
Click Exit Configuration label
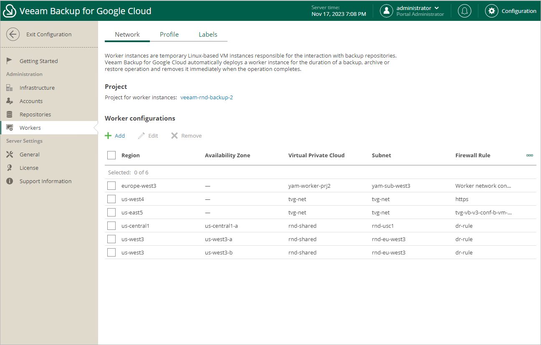(x=49, y=34)
